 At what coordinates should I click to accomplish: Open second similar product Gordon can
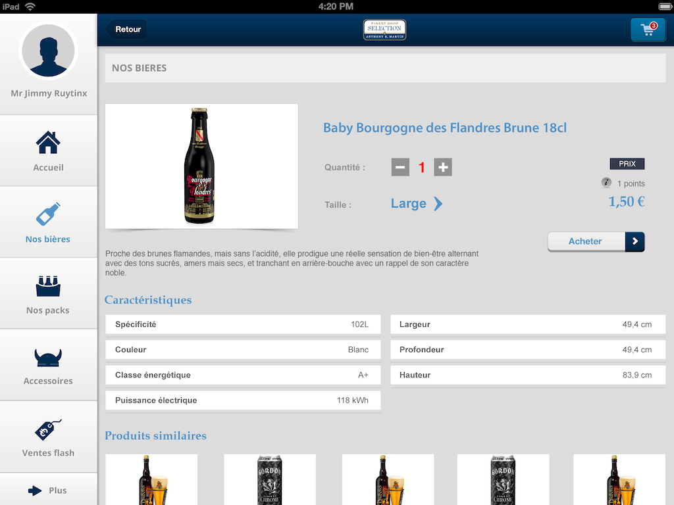(x=270, y=479)
